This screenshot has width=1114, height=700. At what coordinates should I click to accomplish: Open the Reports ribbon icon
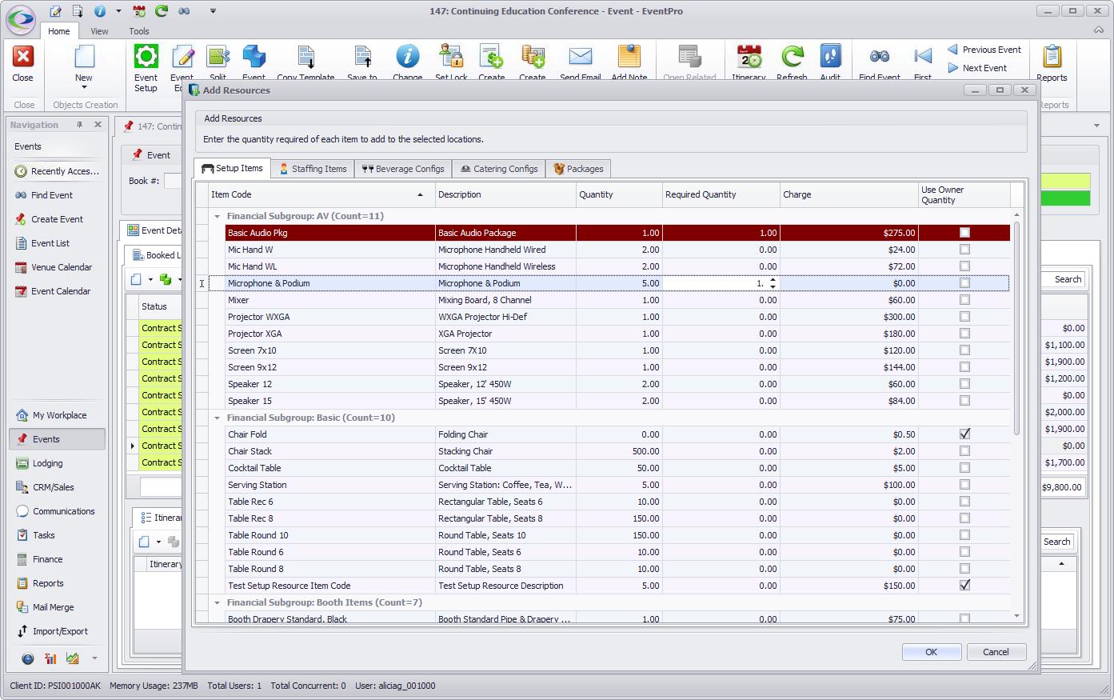tap(1052, 57)
